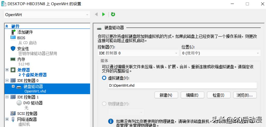Select the 虚拟硬盘(V) radio button
Viewport: 266px width, 127px height.
[x=104, y=78]
